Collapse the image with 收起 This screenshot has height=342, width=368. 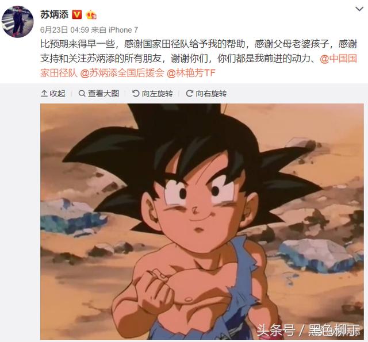click(53, 93)
